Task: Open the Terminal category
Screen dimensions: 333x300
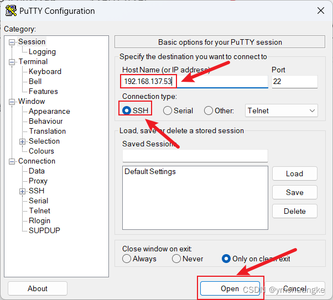Action: click(x=33, y=61)
